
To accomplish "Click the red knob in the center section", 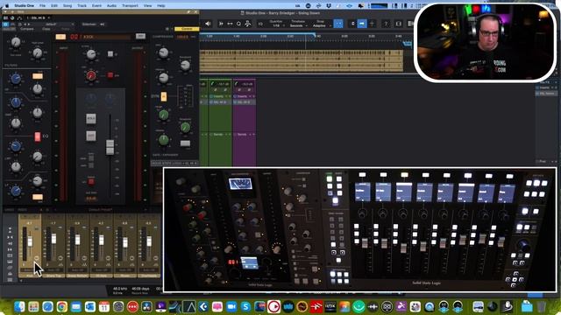I will (91, 75).
